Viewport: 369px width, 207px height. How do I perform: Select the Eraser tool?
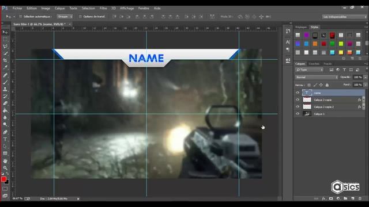pos(5,103)
